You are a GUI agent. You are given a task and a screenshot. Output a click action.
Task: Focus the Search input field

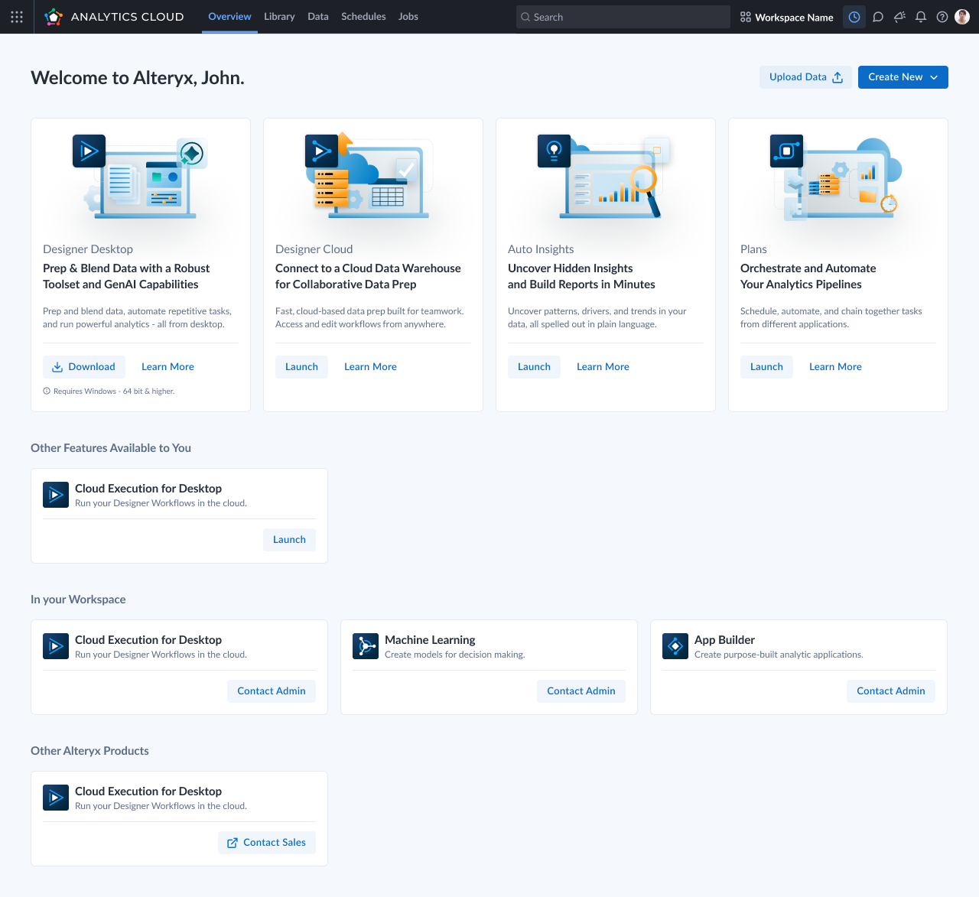[623, 17]
